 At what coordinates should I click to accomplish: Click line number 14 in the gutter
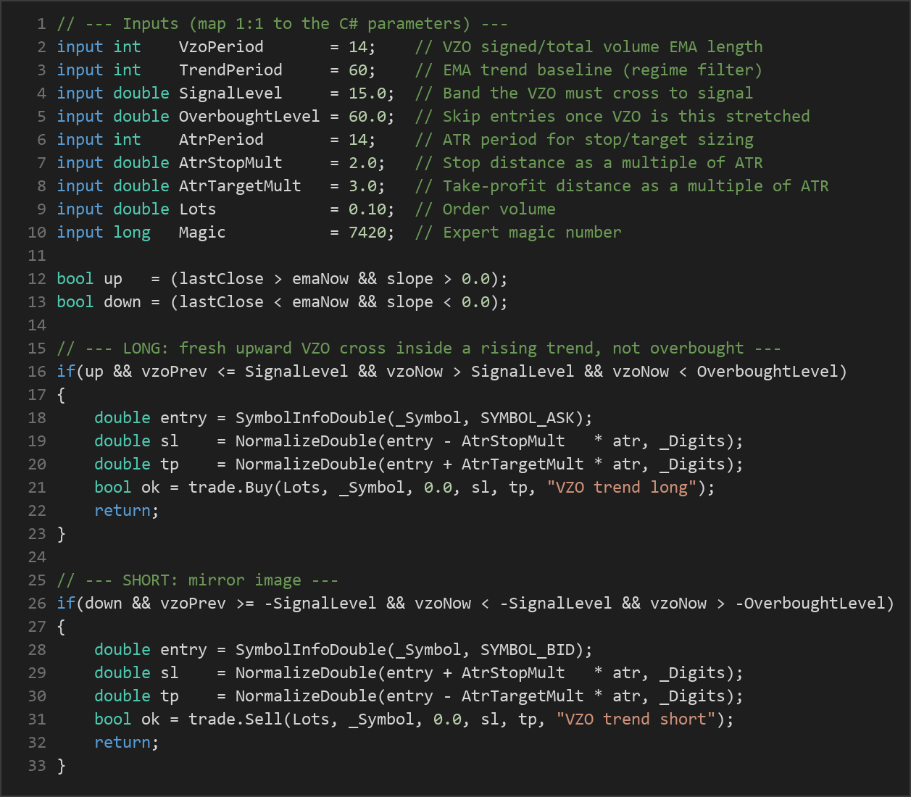(x=37, y=325)
